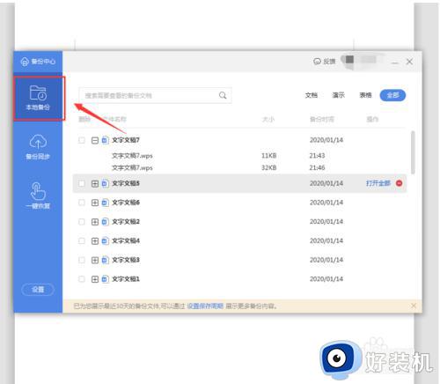
Task: Click the 备份中心 home icon
Action: [x=25, y=62]
